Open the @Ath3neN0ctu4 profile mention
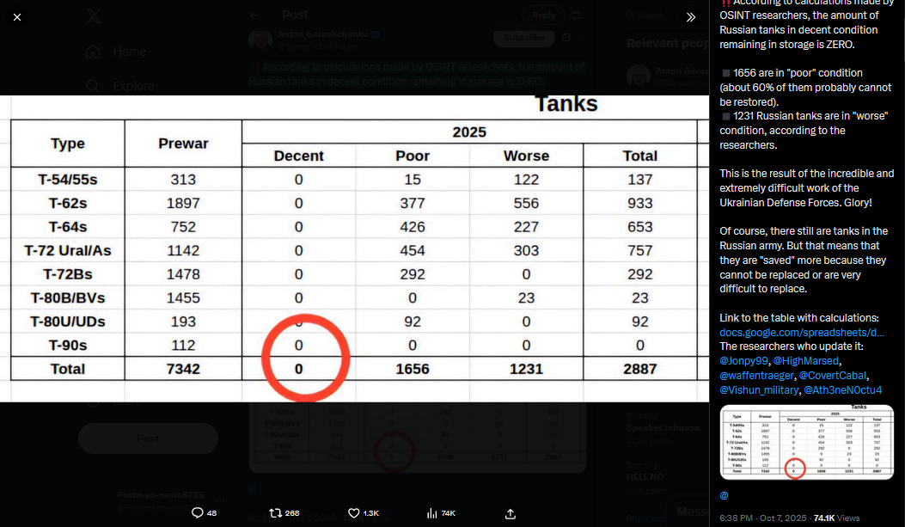The height and width of the screenshot is (527, 905). (842, 389)
